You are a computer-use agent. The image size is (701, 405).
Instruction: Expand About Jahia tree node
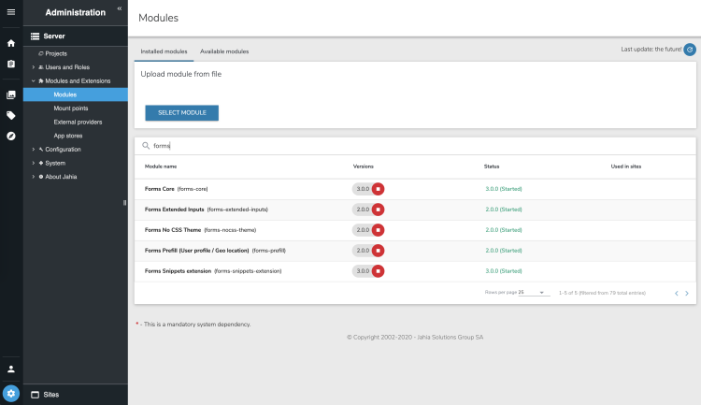click(x=33, y=177)
